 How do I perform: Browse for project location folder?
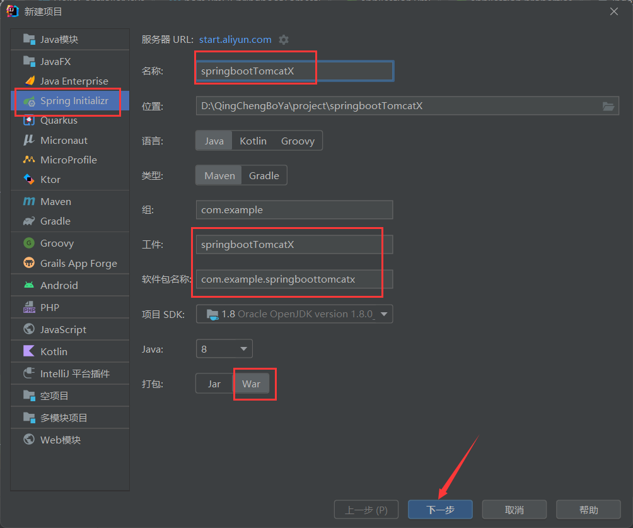click(608, 106)
